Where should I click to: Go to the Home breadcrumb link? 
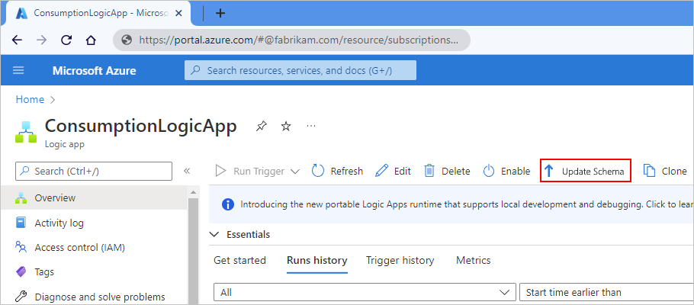point(30,99)
